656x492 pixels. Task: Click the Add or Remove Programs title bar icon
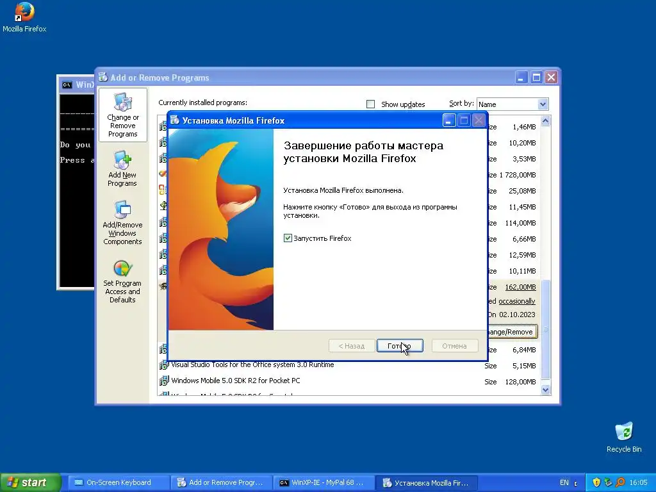(x=103, y=77)
